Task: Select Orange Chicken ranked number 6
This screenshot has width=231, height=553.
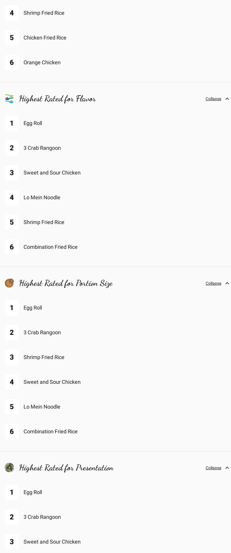Action: pyautogui.click(x=42, y=62)
